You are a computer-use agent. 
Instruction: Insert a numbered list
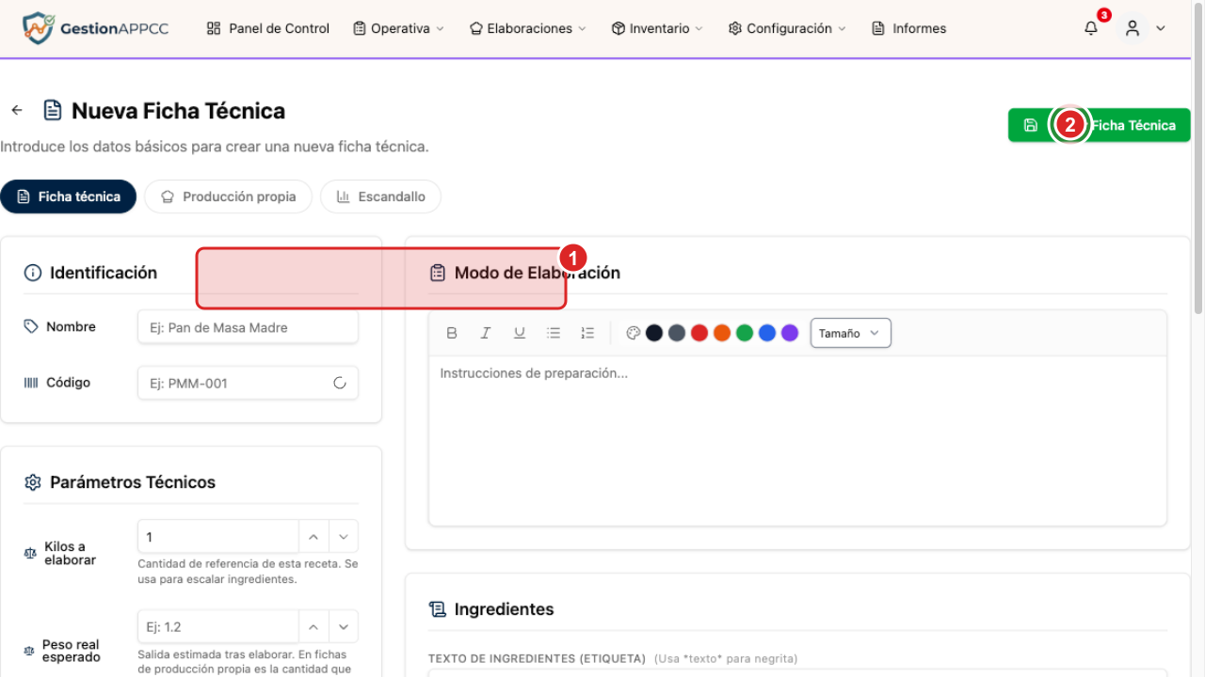pos(587,333)
